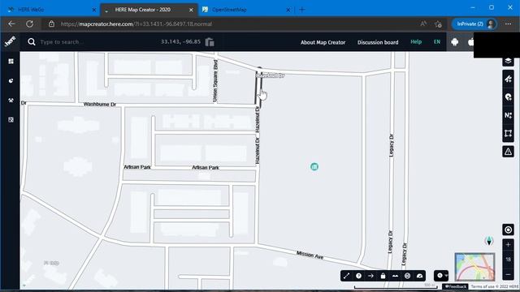Screen dimensions: 520x292
Task: Copy coordinates with clipboard icon
Action: coord(210,42)
